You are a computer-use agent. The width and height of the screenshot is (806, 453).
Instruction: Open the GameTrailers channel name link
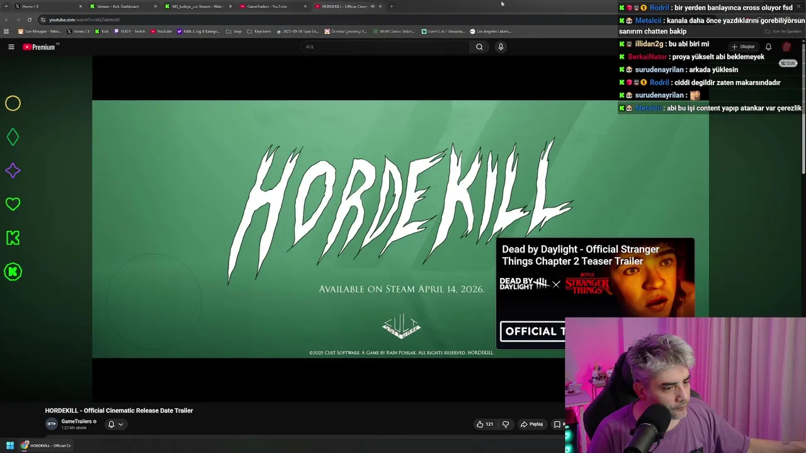click(76, 422)
